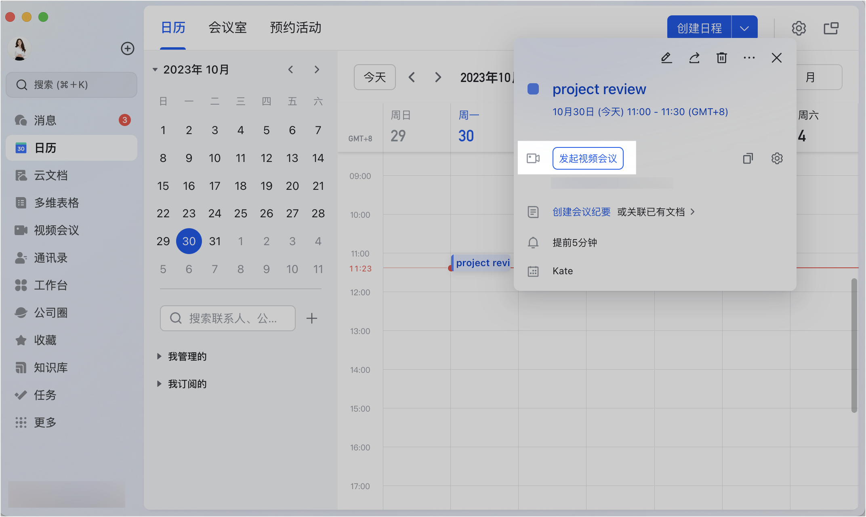The height and width of the screenshot is (517, 866).
Task: Click 周日 29 column header
Action: [417, 127]
